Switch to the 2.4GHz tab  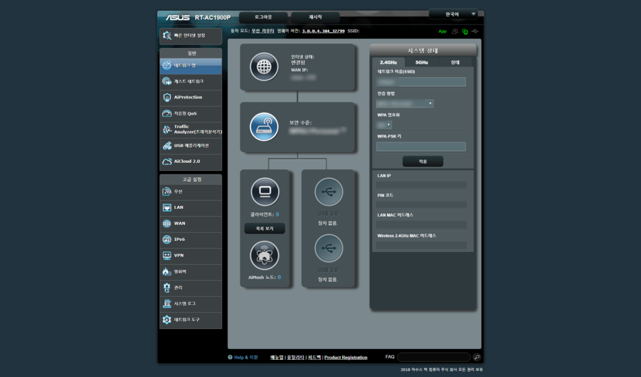pyautogui.click(x=388, y=62)
